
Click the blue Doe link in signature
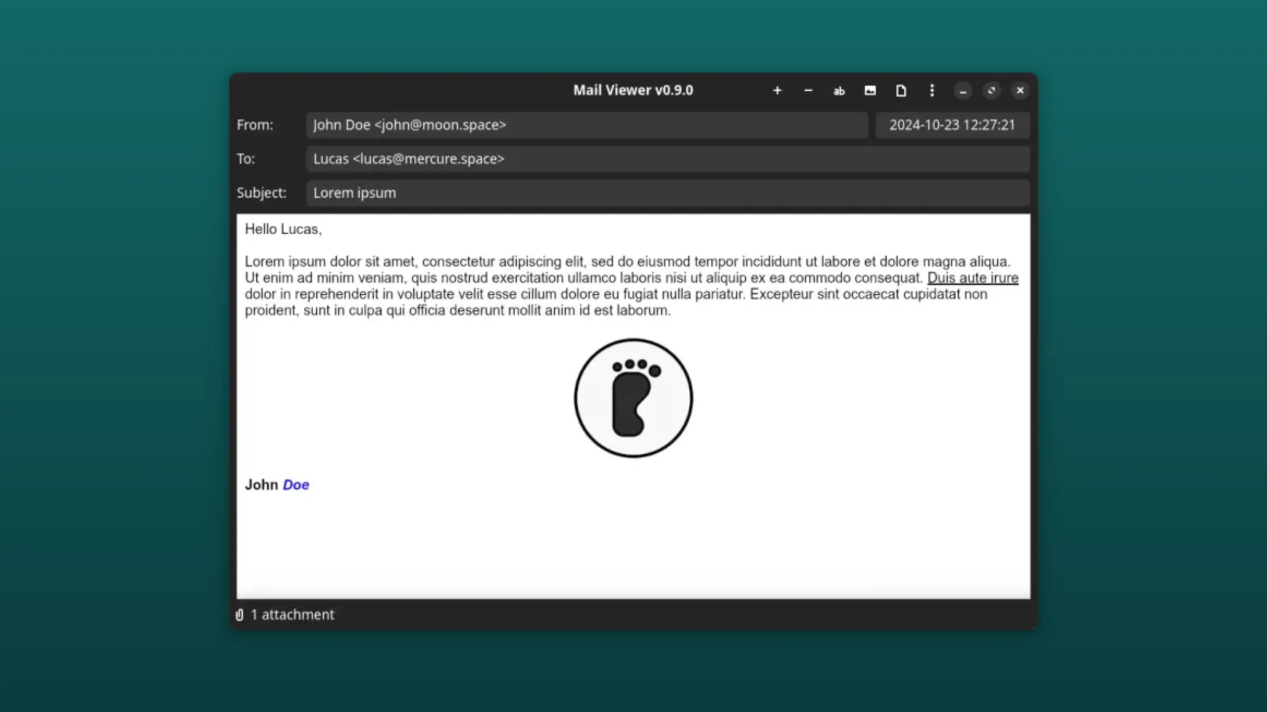[x=296, y=485]
